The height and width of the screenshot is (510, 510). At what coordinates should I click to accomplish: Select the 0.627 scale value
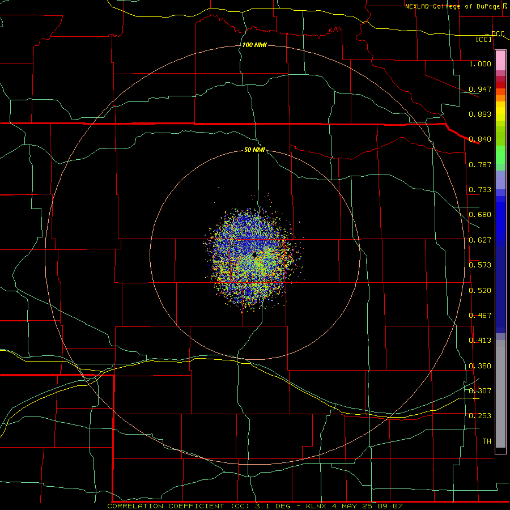480,240
